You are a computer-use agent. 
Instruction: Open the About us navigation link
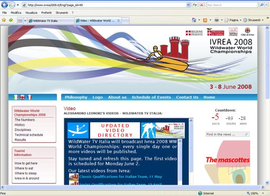click(x=117, y=97)
